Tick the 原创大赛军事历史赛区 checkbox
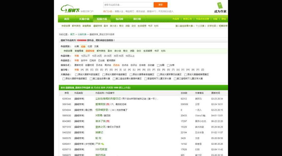The image size is (282, 156). click(x=158, y=75)
